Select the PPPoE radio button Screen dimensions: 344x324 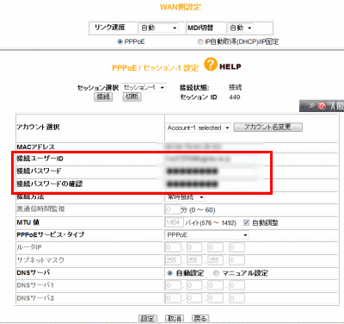click(x=120, y=42)
